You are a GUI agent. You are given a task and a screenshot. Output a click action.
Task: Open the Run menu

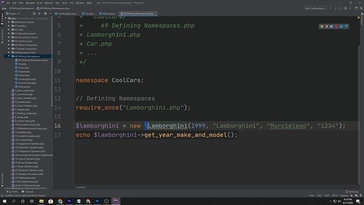point(57,3)
